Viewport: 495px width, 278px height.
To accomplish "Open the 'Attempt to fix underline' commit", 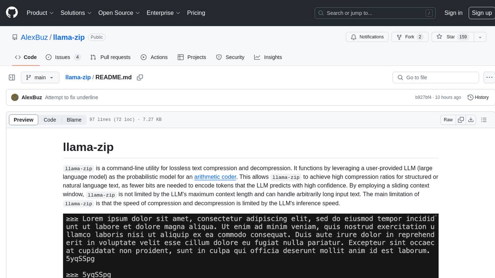I will [71, 98].
